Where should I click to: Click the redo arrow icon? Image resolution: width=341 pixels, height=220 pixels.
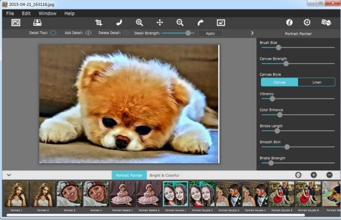[x=200, y=23]
